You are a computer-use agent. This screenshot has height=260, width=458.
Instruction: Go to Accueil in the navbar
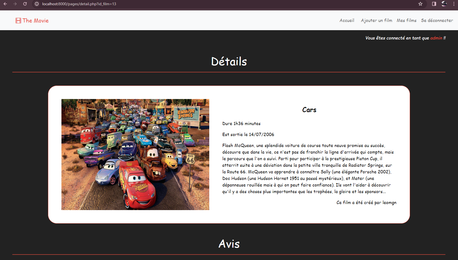click(x=347, y=21)
